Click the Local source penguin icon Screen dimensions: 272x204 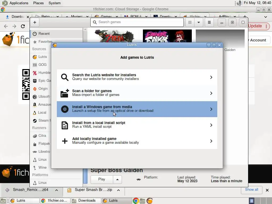click(x=35, y=113)
